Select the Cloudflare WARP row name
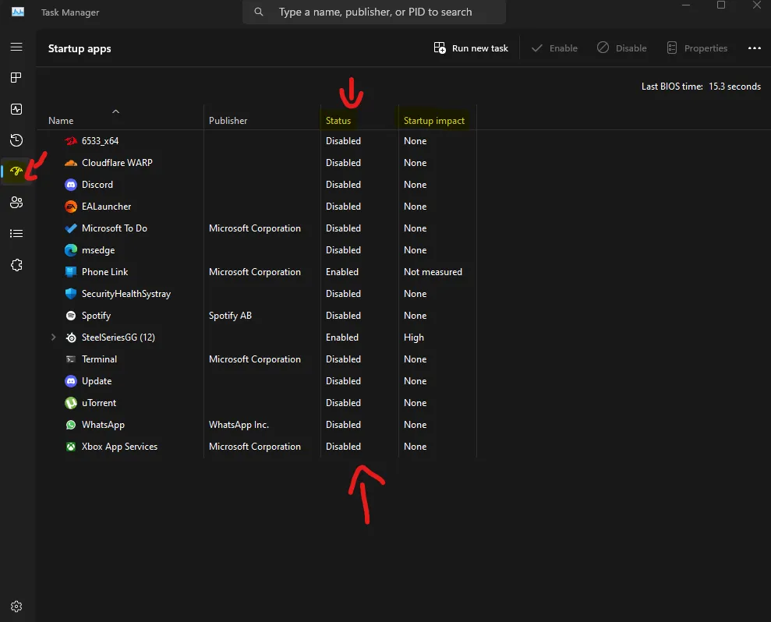Screen dimensions: 771x622 point(117,163)
